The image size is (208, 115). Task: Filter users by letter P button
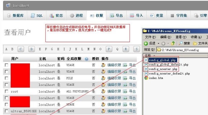[109, 49]
